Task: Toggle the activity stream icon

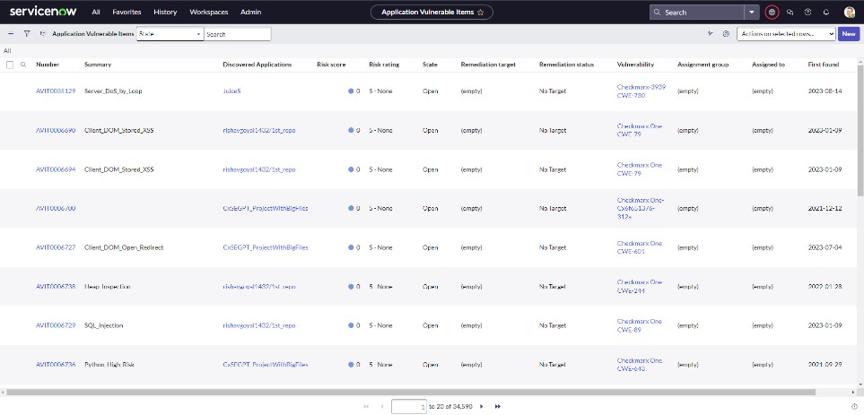Action: pyautogui.click(x=711, y=33)
